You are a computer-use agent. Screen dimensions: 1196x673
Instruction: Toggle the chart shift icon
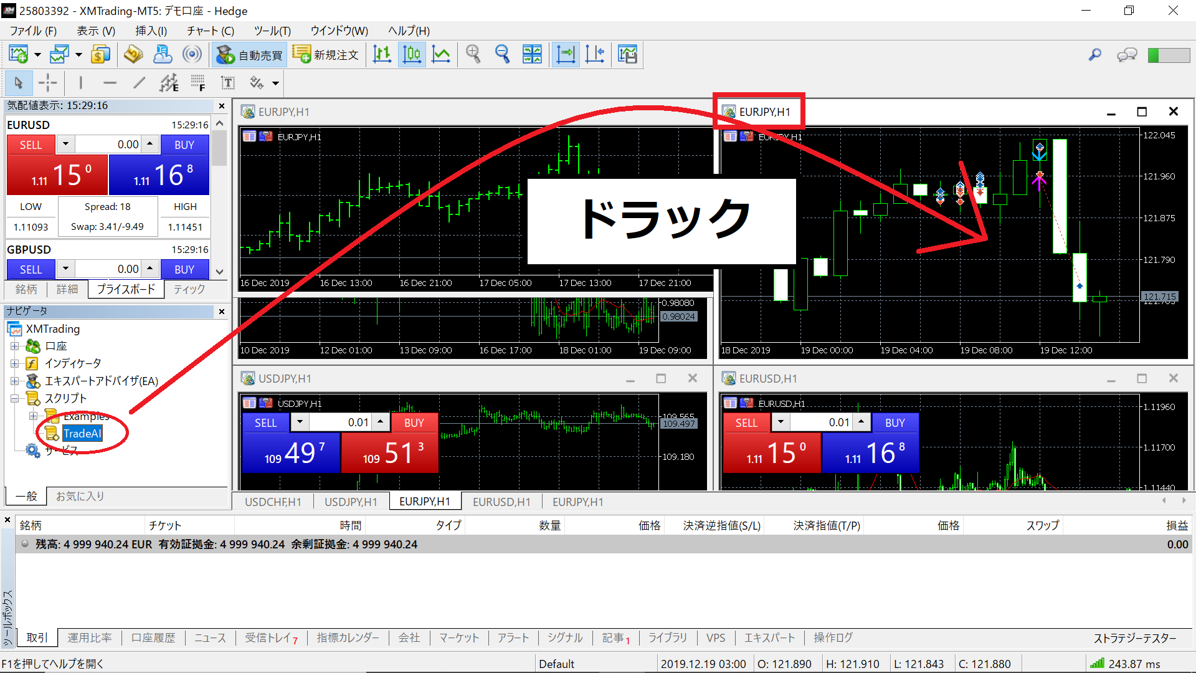coord(595,55)
